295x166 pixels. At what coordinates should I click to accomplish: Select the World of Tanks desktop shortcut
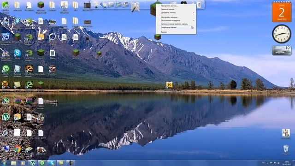click(41, 117)
